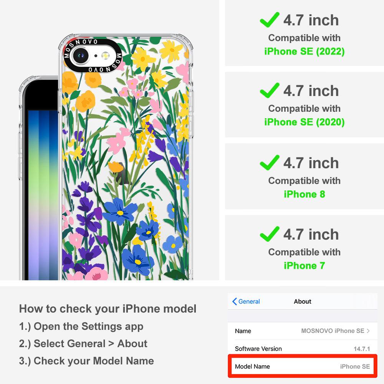Click the About title in settings header
The image size is (384, 384).
(x=303, y=301)
